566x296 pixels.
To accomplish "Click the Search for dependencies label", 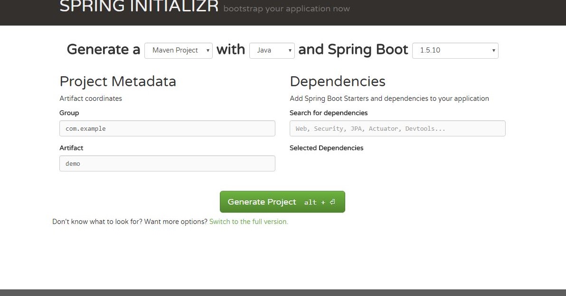I will tap(329, 113).
